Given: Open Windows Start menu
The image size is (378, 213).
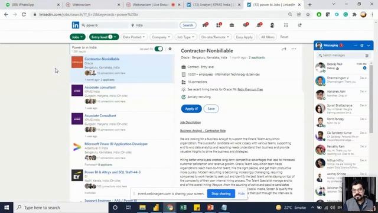Looking at the screenshot, I should 6,208.
